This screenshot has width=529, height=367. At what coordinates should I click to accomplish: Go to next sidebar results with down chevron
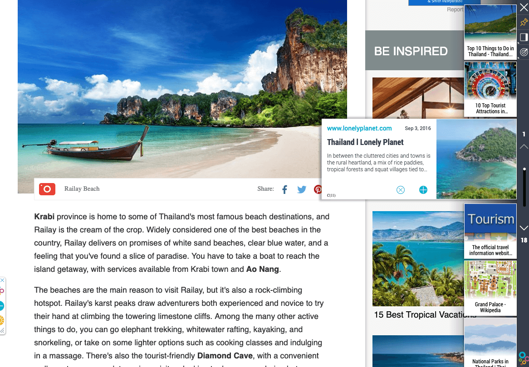pos(524,228)
